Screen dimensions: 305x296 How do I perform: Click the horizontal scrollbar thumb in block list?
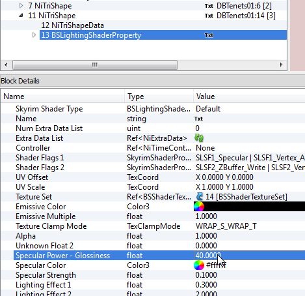click(x=95, y=65)
